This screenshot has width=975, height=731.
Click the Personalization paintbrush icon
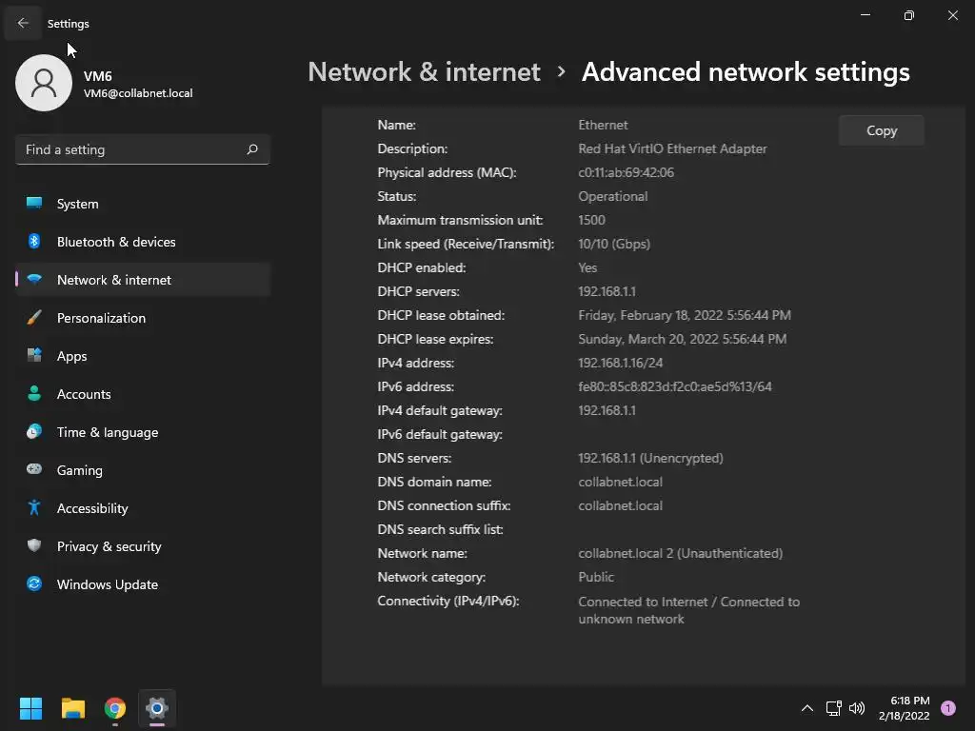click(34, 318)
